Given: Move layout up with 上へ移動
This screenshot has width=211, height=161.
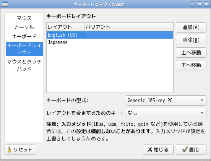Looking at the screenshot, I should [x=191, y=52].
